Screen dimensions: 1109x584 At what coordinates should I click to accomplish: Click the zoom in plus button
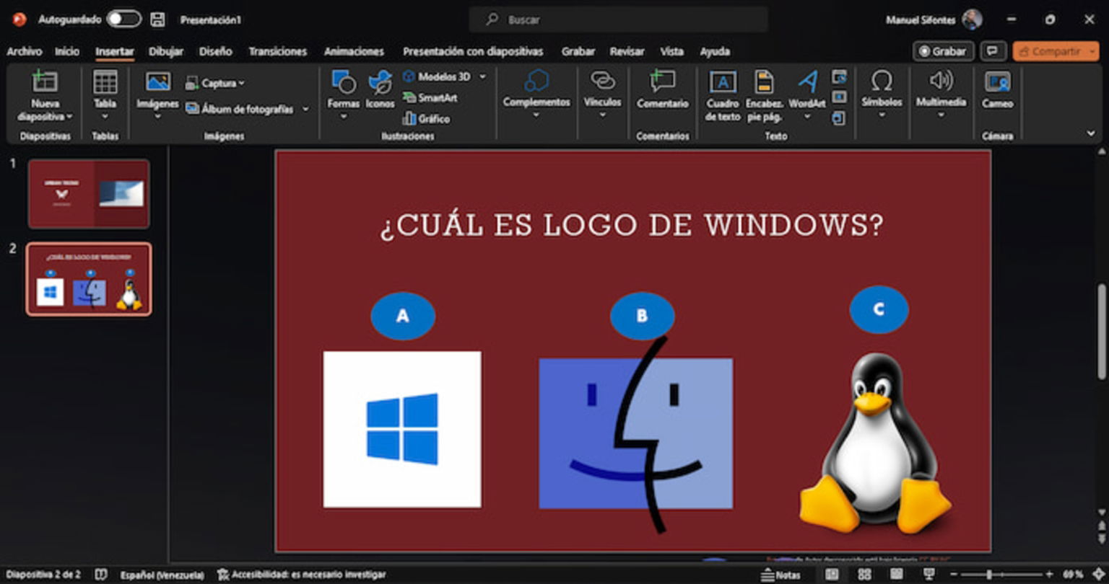pyautogui.click(x=1050, y=575)
